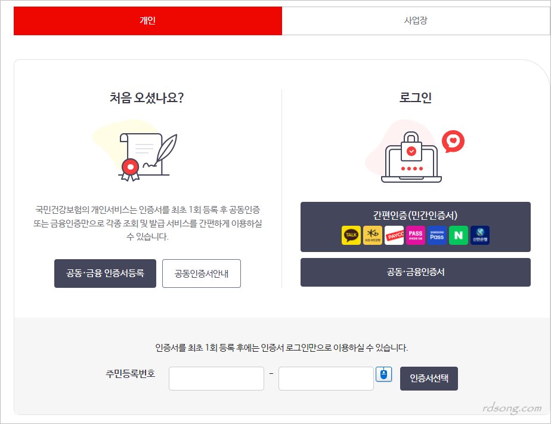Log in with the 공동·금융인증서 button
Screen dimensions: 551x424
415,272
